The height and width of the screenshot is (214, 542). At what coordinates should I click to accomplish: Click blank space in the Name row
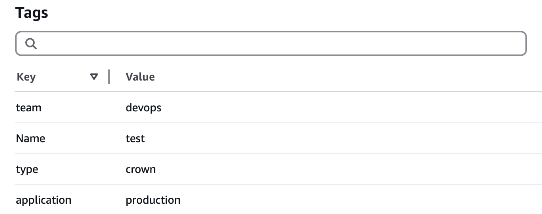(x=336, y=138)
